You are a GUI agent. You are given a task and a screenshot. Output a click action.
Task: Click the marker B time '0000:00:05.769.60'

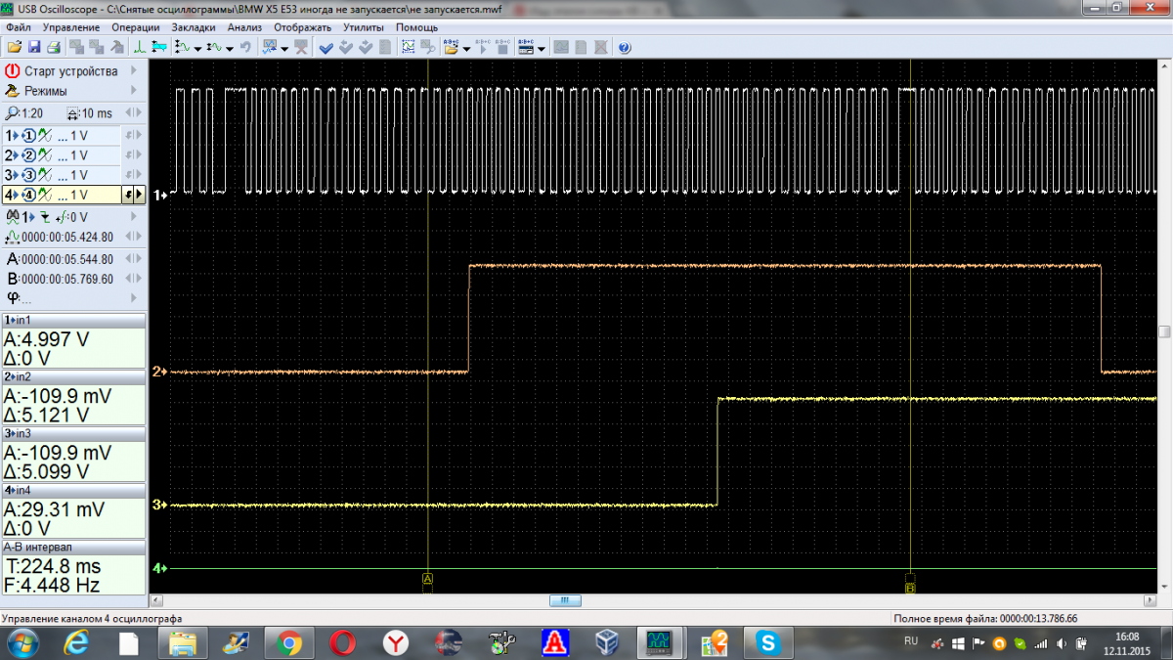coord(66,279)
